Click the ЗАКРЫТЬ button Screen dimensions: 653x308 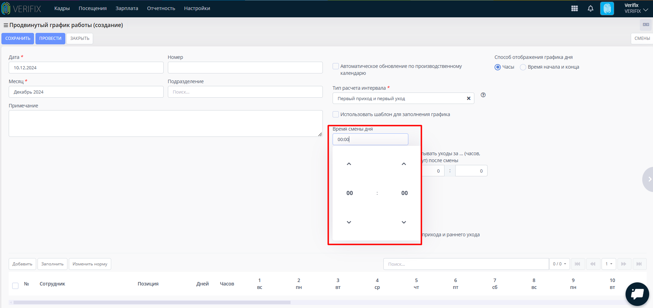point(80,38)
